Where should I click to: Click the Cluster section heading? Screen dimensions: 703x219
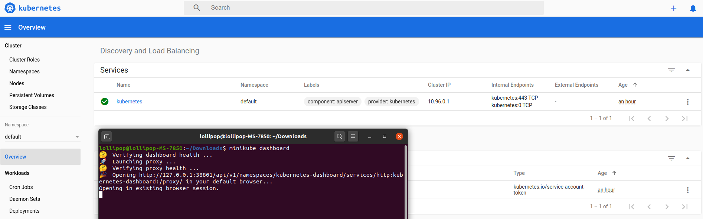13,46
